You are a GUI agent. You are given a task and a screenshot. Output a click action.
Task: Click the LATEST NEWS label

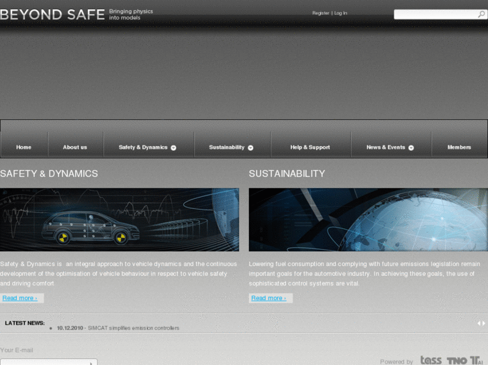[25, 323]
